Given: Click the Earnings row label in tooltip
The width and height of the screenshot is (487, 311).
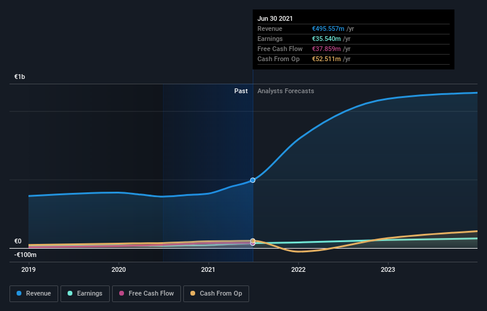Looking at the screenshot, I should tap(270, 39).
